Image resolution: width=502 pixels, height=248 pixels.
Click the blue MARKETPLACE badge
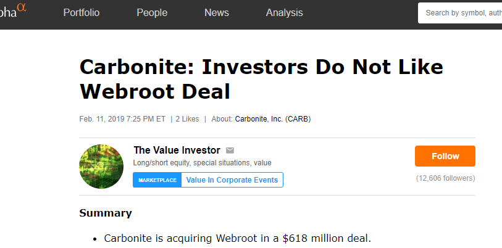click(157, 180)
